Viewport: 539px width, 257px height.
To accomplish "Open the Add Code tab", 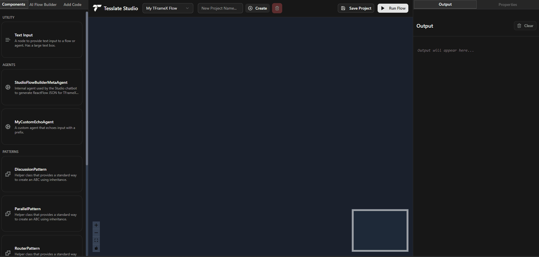I will click(x=73, y=5).
